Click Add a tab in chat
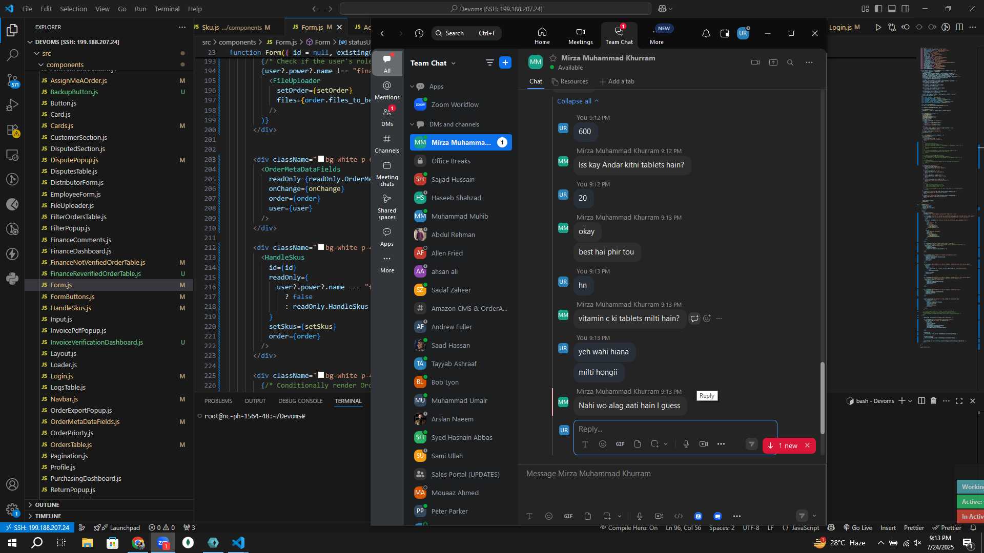Viewport: 984px width, 553px height. (617, 81)
